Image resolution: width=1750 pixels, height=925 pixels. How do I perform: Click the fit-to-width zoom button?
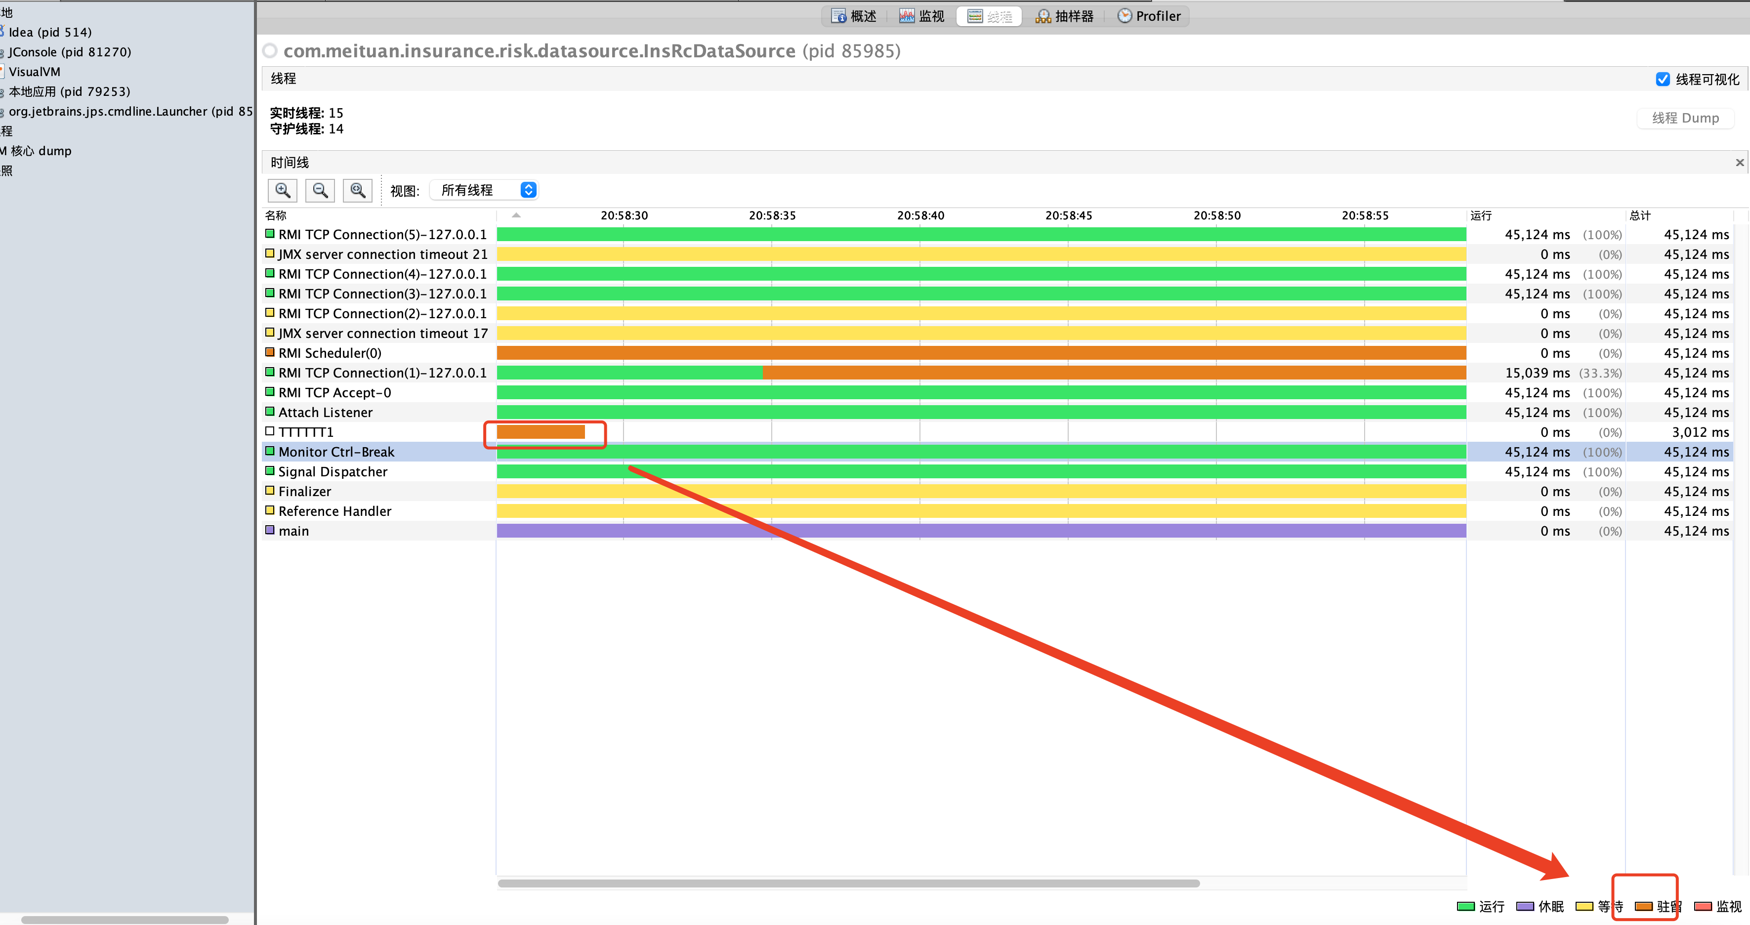click(357, 190)
